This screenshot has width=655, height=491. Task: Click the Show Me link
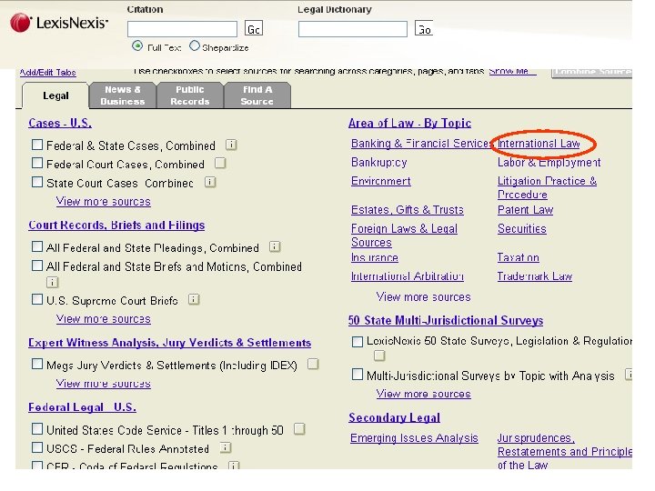coord(512,72)
